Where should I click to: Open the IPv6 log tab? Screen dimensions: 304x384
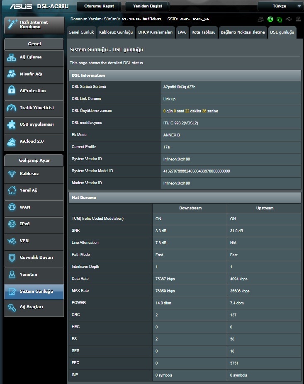point(182,32)
